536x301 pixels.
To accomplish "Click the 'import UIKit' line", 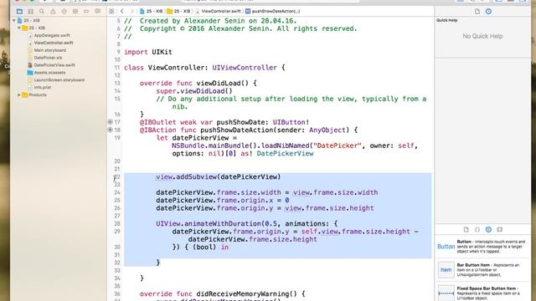I will click(148, 52).
